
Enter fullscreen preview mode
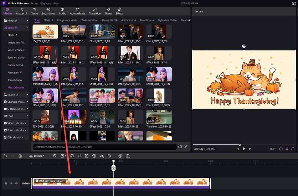click(x=293, y=149)
